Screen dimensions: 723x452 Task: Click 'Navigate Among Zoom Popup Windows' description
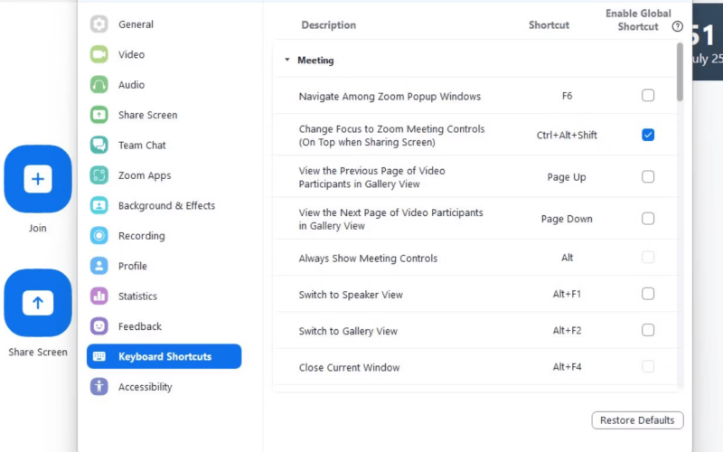point(390,97)
